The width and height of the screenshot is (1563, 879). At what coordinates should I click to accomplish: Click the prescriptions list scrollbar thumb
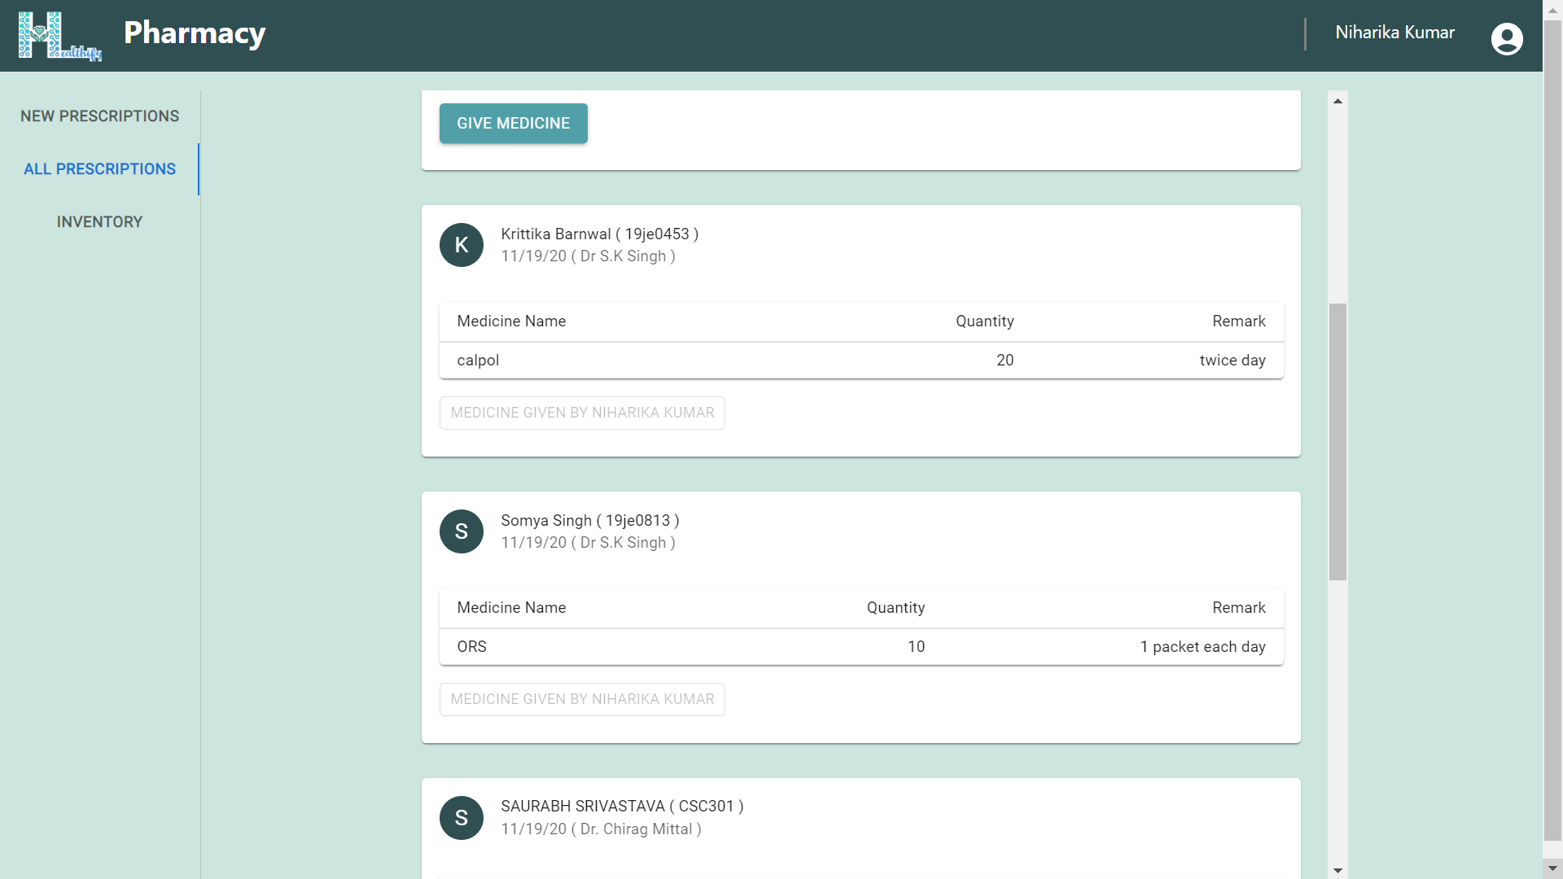click(x=1338, y=441)
